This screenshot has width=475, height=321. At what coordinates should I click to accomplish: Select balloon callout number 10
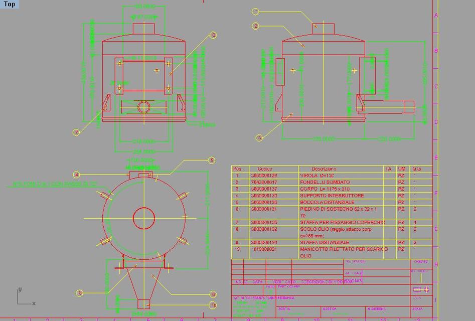pos(214,305)
